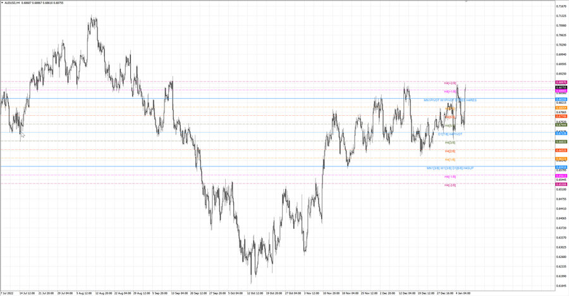The image size is (569, 296).
Task: Click the H4[+1/8] level label
Action: [x=450, y=92]
